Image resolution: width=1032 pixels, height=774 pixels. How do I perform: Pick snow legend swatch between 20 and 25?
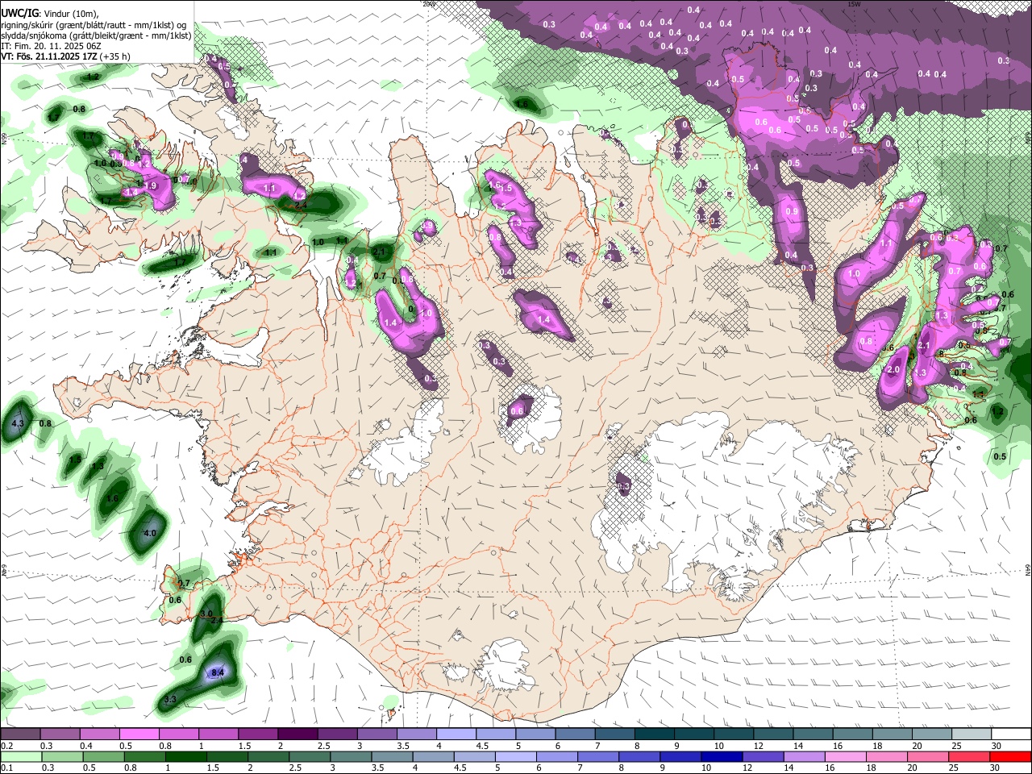(x=933, y=734)
